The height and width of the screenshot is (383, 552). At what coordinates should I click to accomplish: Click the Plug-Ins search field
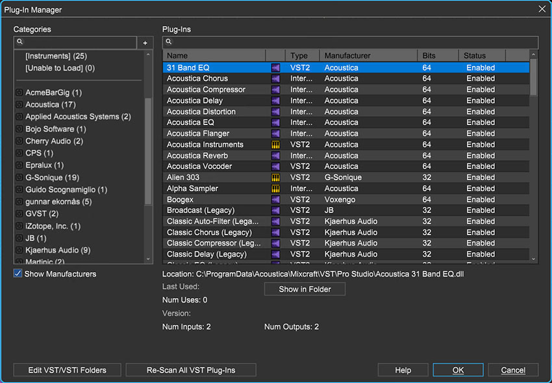click(350, 42)
